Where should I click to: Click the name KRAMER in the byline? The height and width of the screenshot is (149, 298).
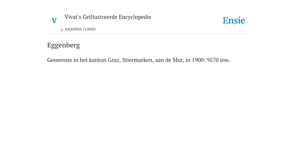pos(73,29)
